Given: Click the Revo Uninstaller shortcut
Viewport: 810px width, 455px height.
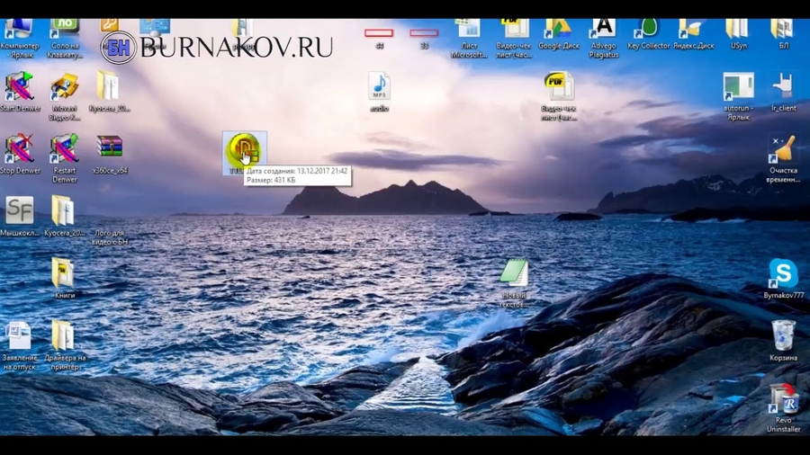Looking at the screenshot, I should (x=783, y=398).
